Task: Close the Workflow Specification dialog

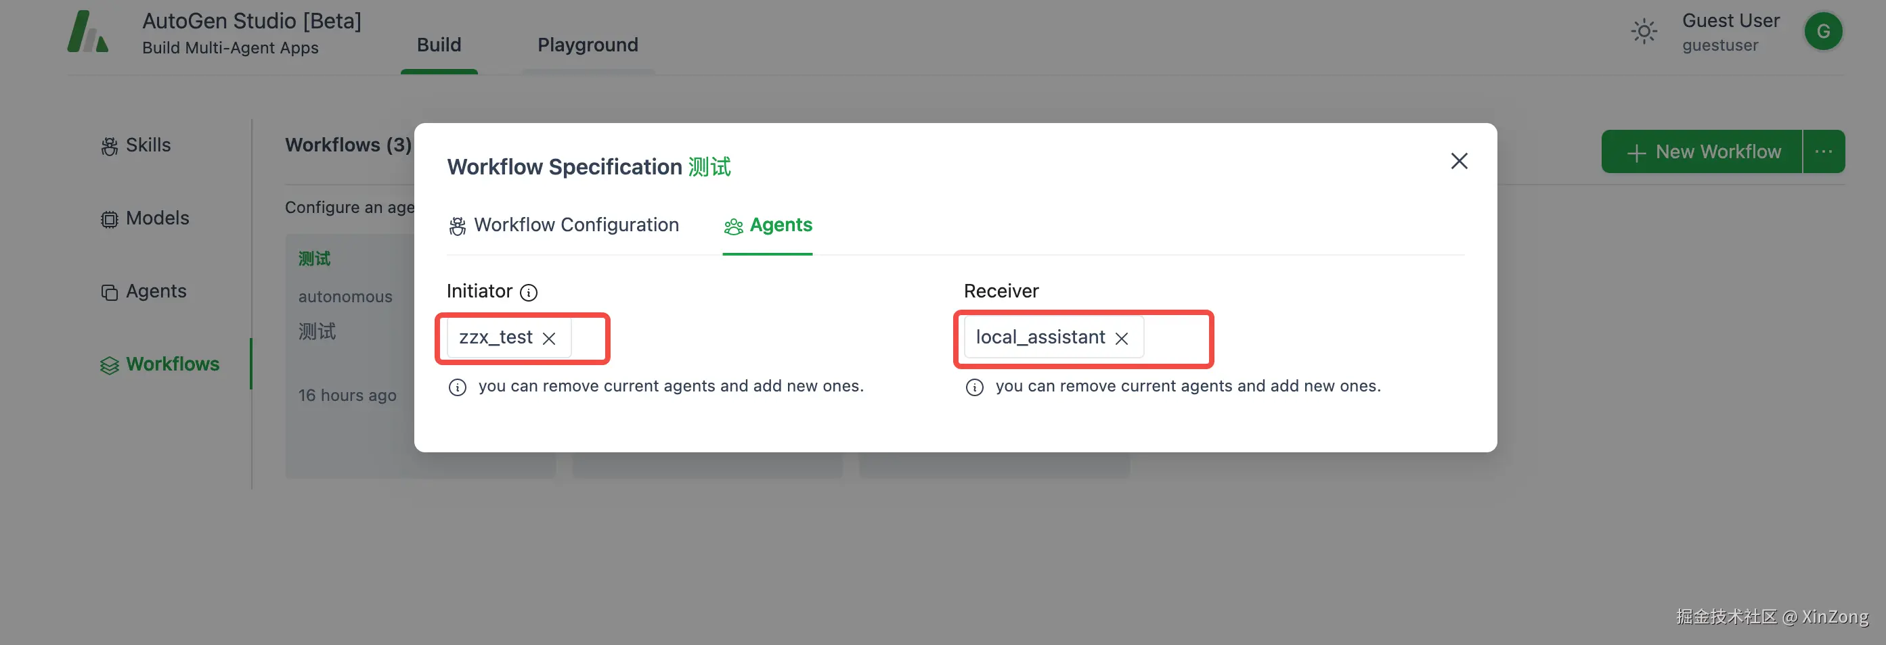Action: pyautogui.click(x=1458, y=161)
